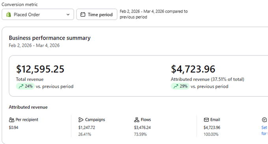The height and width of the screenshot is (144, 268).
Task: Click the Attributed revenue section heading
Action: point(28,107)
